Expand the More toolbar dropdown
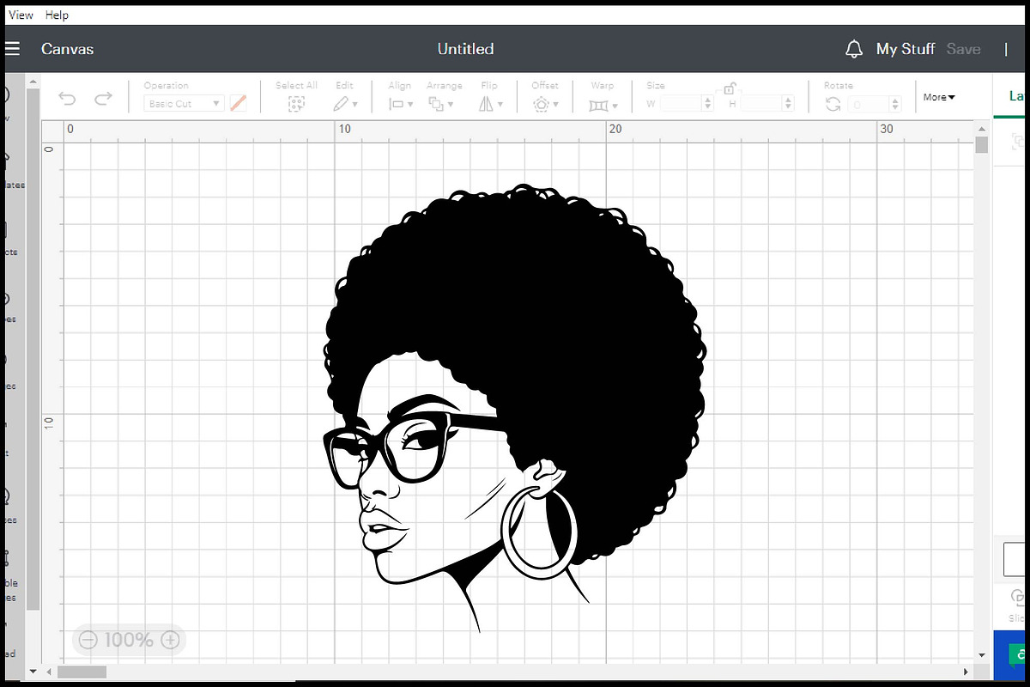Image resolution: width=1030 pixels, height=687 pixels. (x=939, y=97)
